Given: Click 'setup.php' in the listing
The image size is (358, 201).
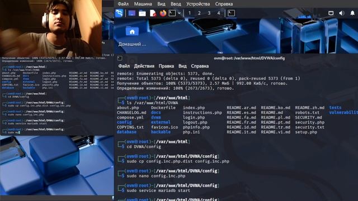Looking at the screenshot, I should click(306, 132).
